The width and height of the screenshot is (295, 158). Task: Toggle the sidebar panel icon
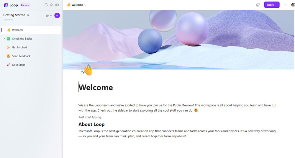pos(57,5)
